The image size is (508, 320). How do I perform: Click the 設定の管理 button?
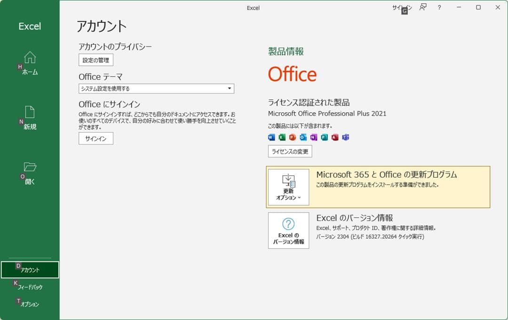(95, 60)
